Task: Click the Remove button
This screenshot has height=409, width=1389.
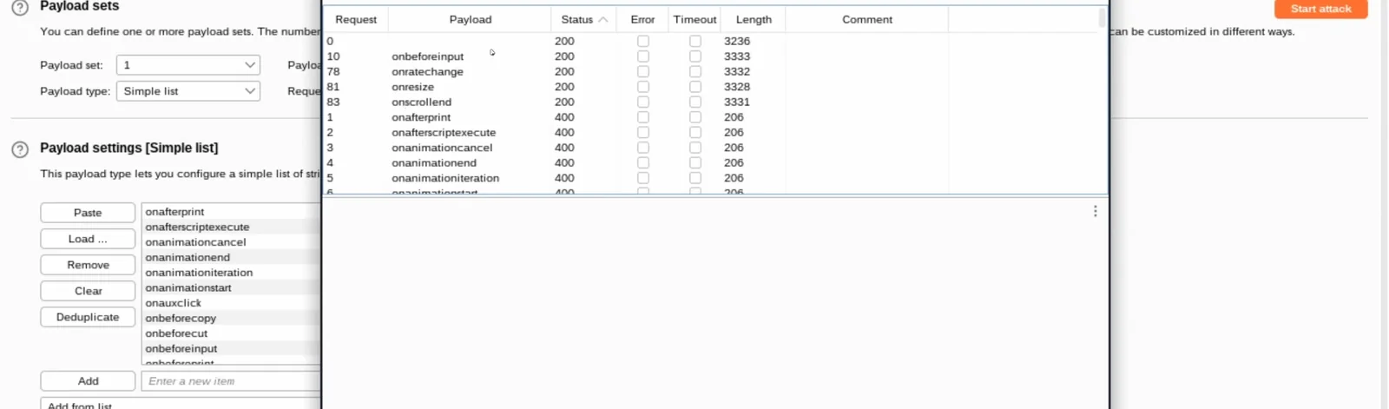Action: 88,265
